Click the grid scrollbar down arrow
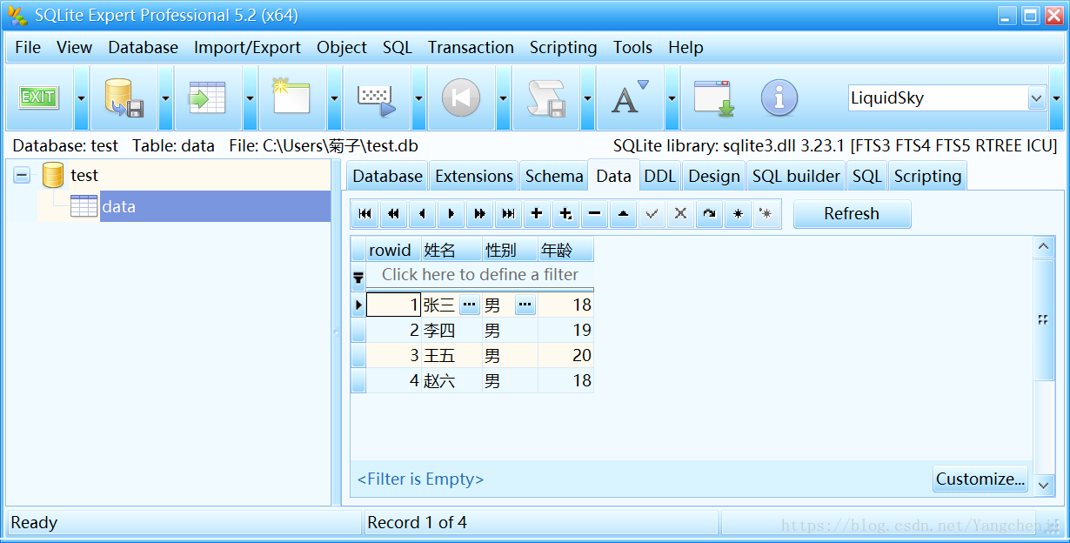 tap(1044, 485)
